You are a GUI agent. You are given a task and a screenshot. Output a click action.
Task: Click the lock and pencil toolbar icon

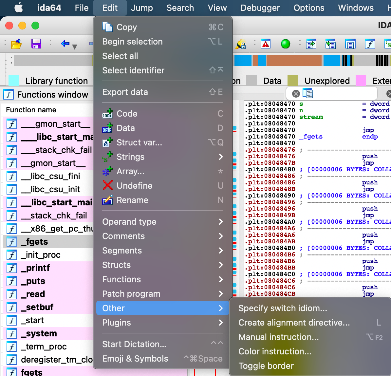(241, 44)
